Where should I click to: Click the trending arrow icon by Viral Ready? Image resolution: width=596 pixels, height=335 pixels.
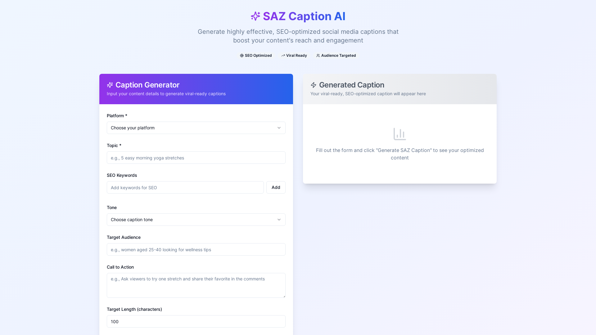[283, 56]
